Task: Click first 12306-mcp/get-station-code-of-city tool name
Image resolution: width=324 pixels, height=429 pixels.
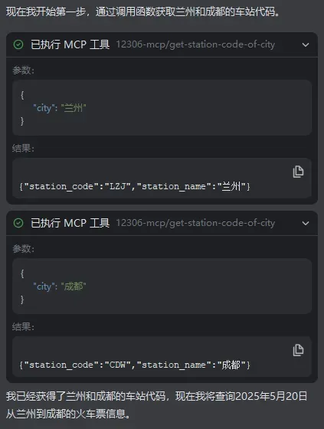Action: point(195,44)
